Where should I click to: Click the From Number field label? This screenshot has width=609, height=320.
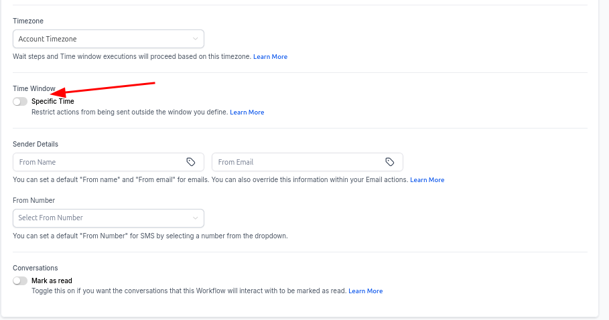[x=33, y=200]
